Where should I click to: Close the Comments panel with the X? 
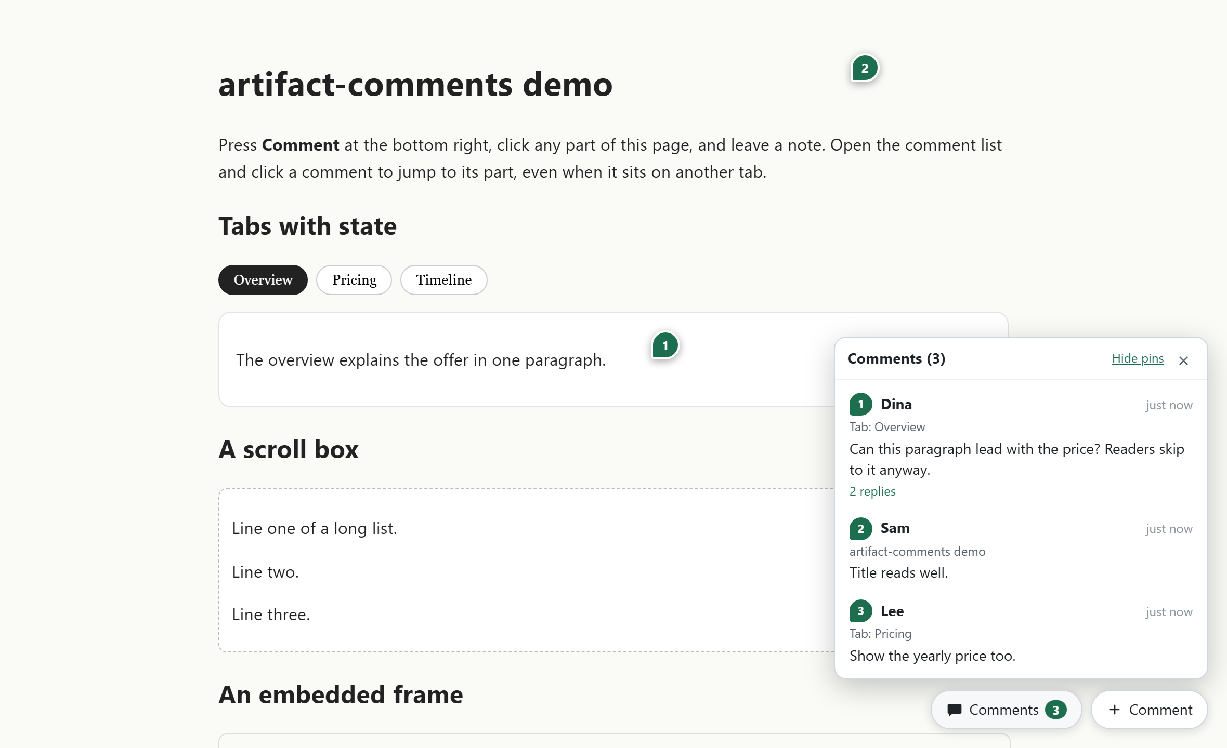1183,360
